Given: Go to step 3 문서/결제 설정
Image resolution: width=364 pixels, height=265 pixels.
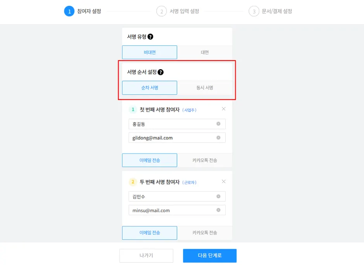Looking at the screenshot, I should tap(271, 11).
